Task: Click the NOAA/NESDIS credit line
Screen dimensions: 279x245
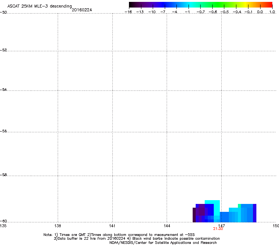Action: [163, 243]
